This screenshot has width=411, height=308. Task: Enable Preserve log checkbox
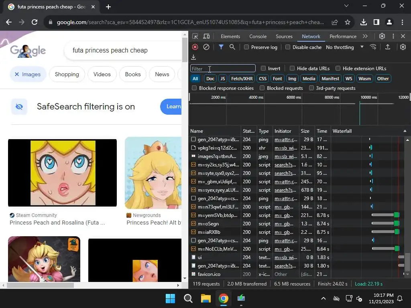[246, 47]
